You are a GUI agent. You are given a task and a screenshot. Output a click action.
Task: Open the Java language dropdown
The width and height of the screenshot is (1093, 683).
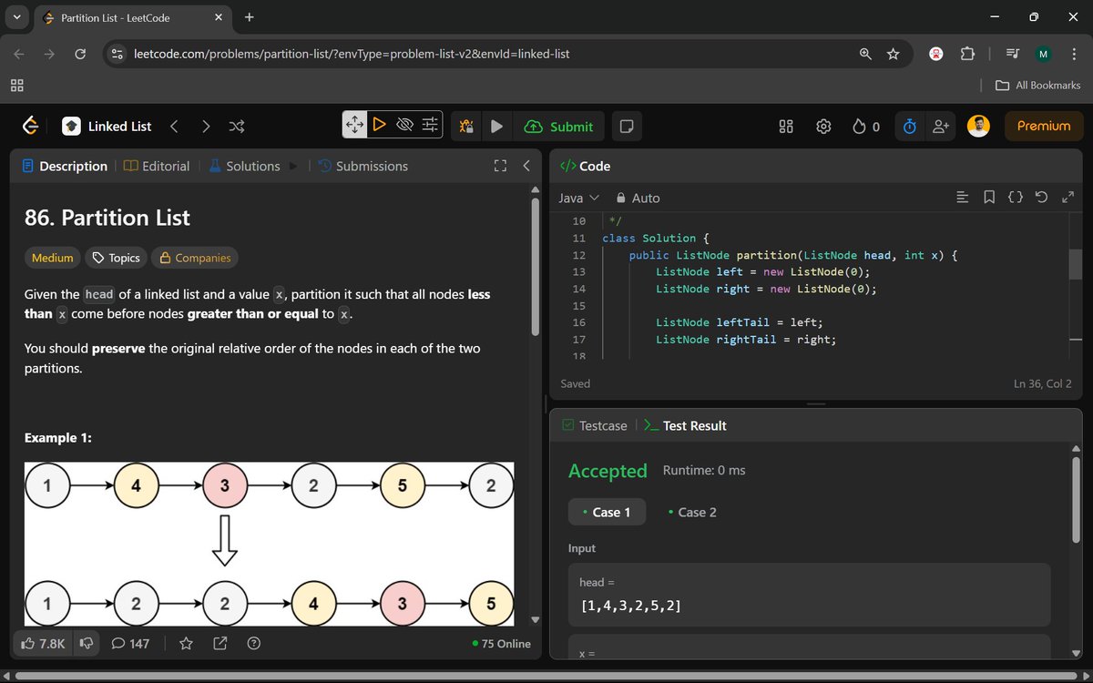[578, 198]
